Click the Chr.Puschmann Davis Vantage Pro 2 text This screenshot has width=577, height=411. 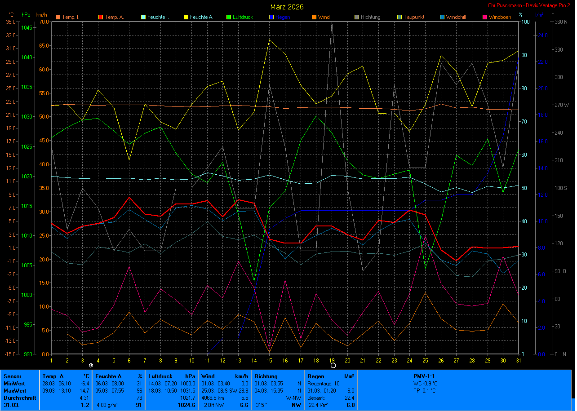pyautogui.click(x=528, y=5)
